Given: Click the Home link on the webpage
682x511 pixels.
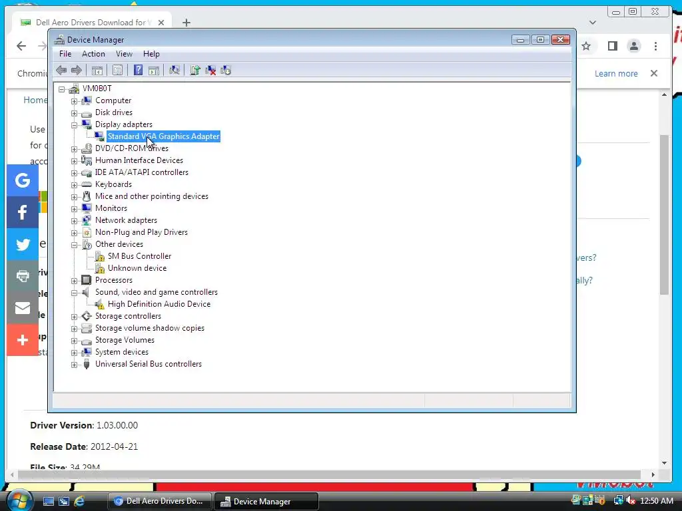Looking at the screenshot, I should (x=35, y=100).
